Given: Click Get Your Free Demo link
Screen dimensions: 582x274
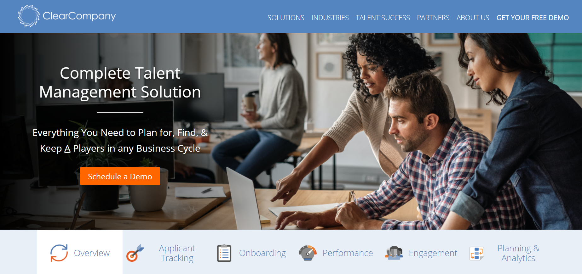Looking at the screenshot, I should coord(533,18).
